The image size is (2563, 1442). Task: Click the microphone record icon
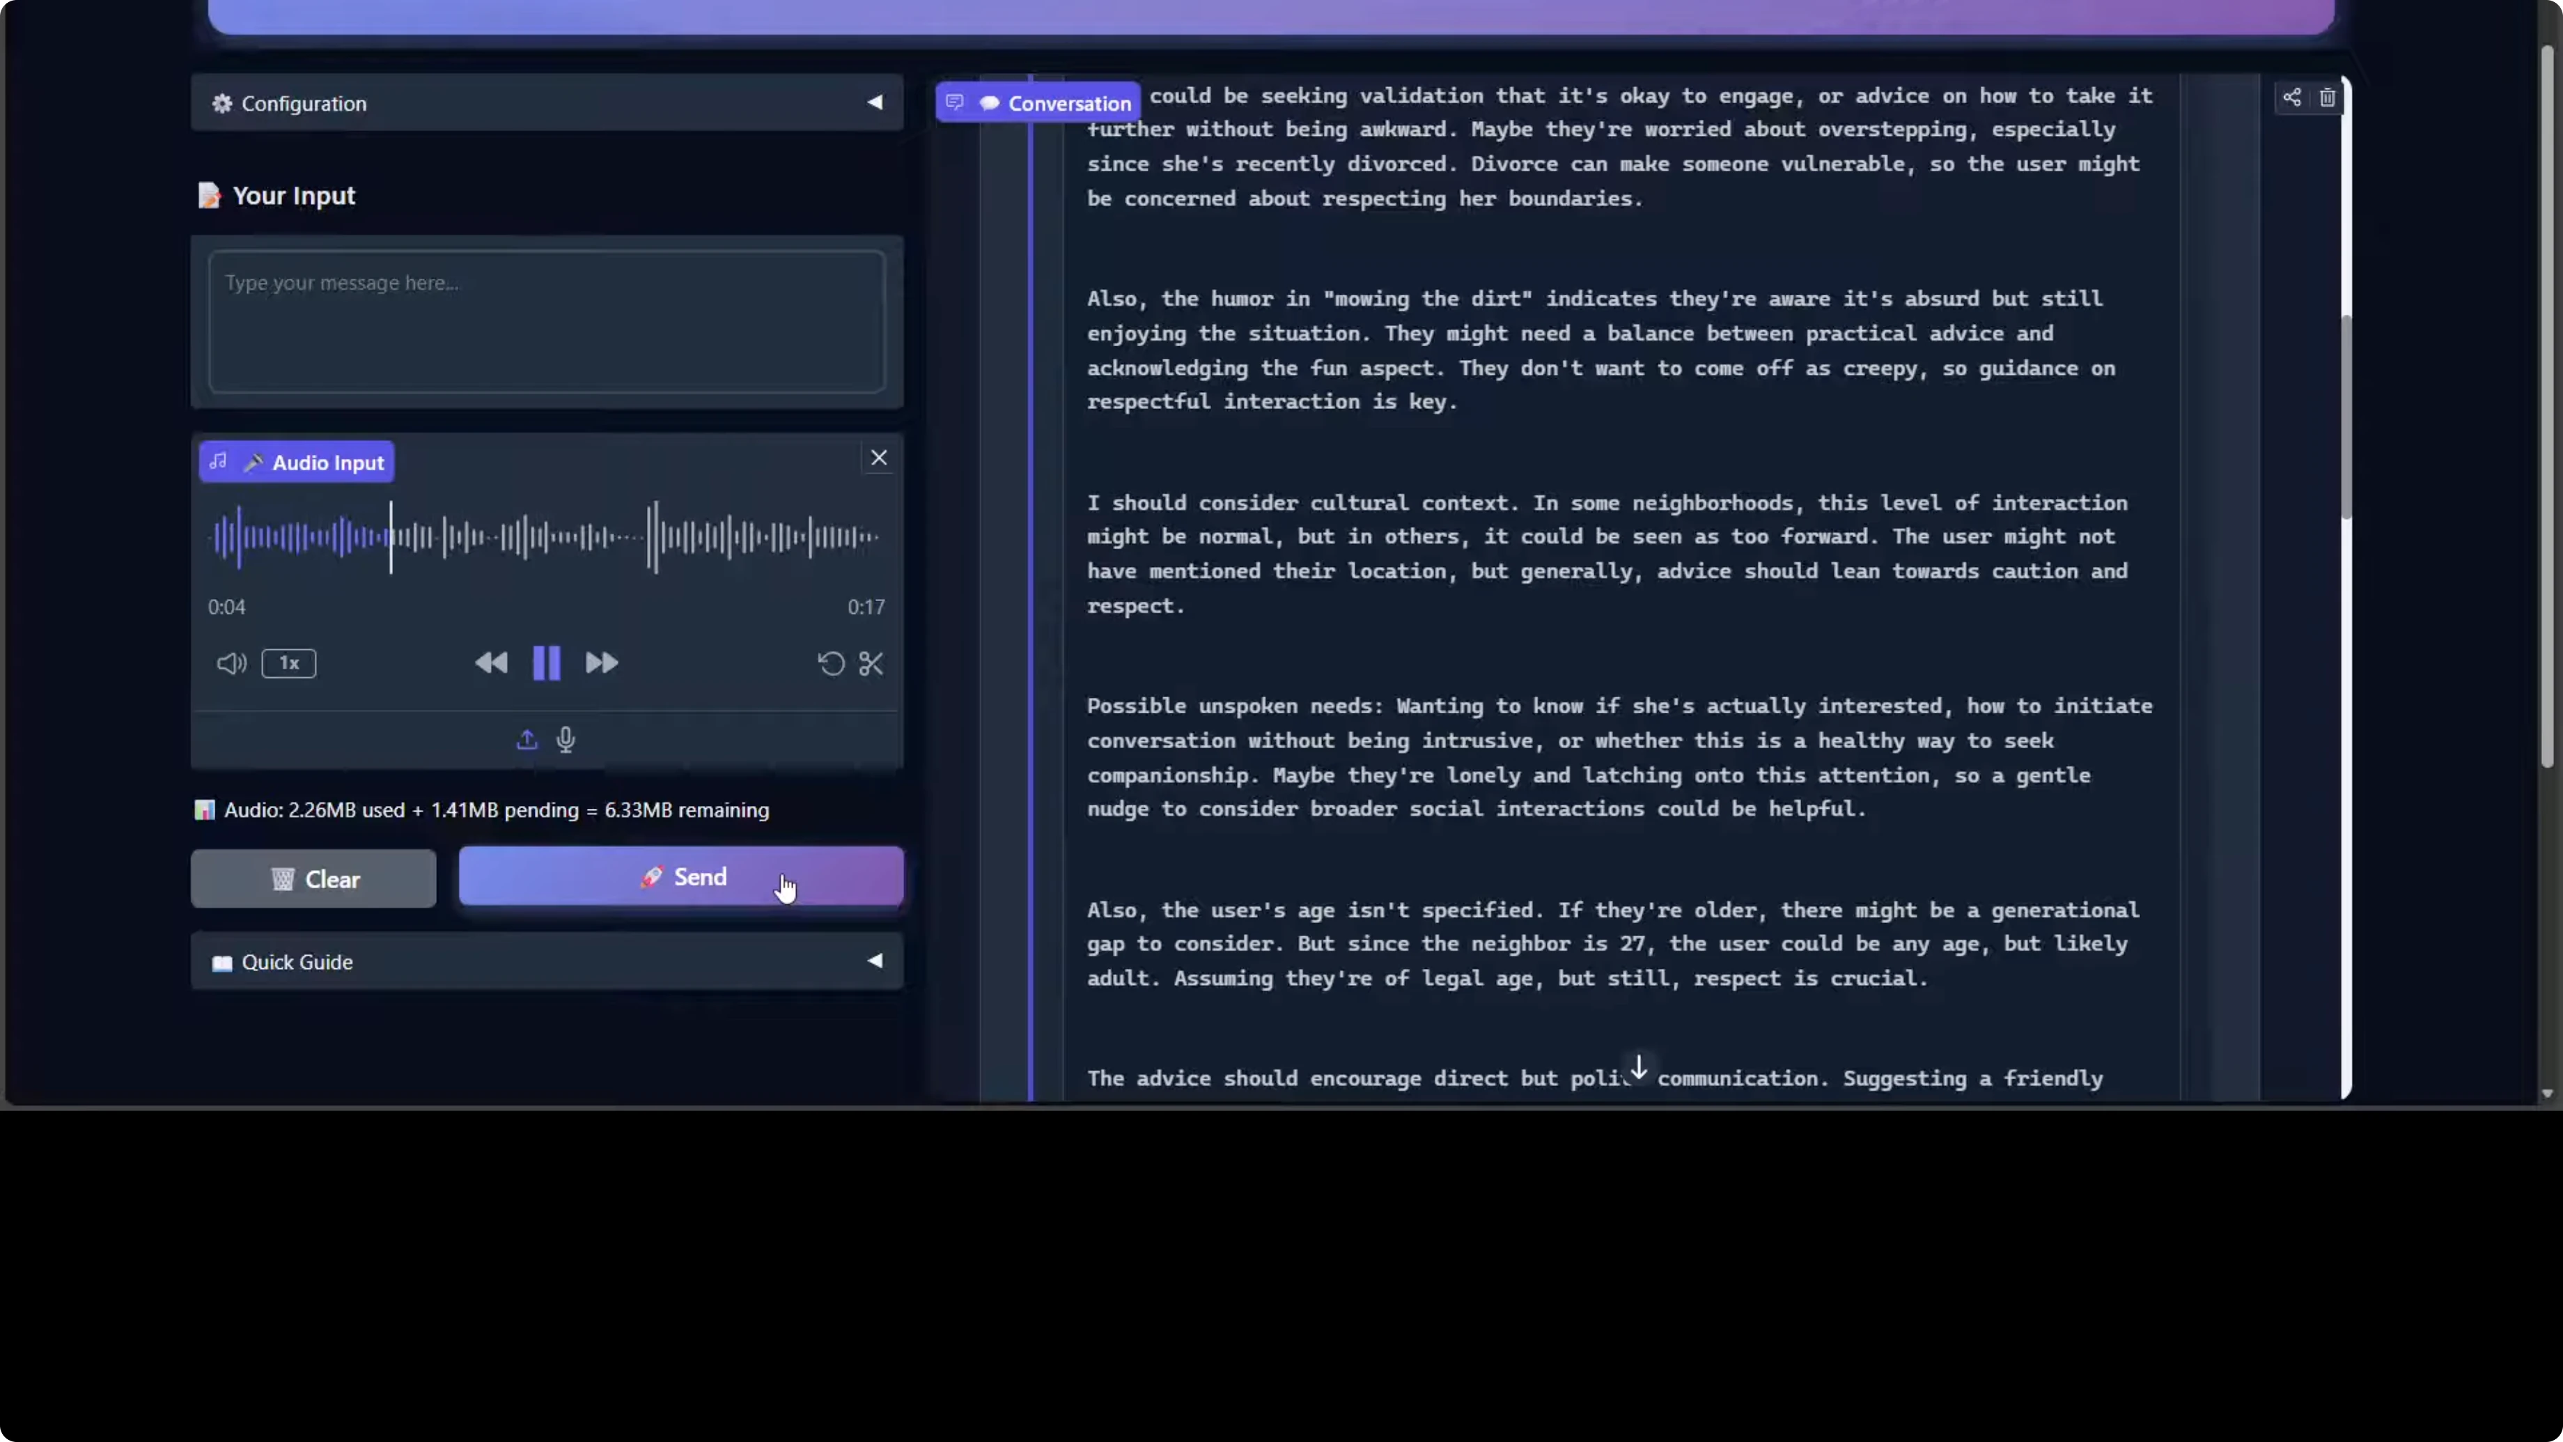point(566,739)
